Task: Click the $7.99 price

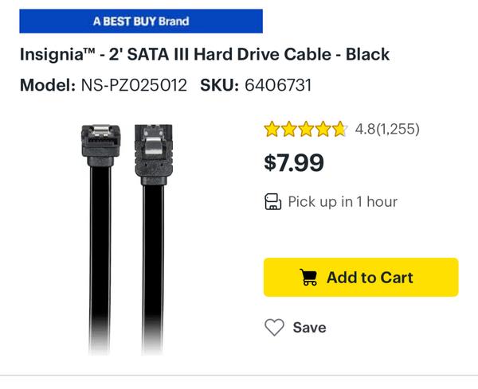Action: (294, 163)
